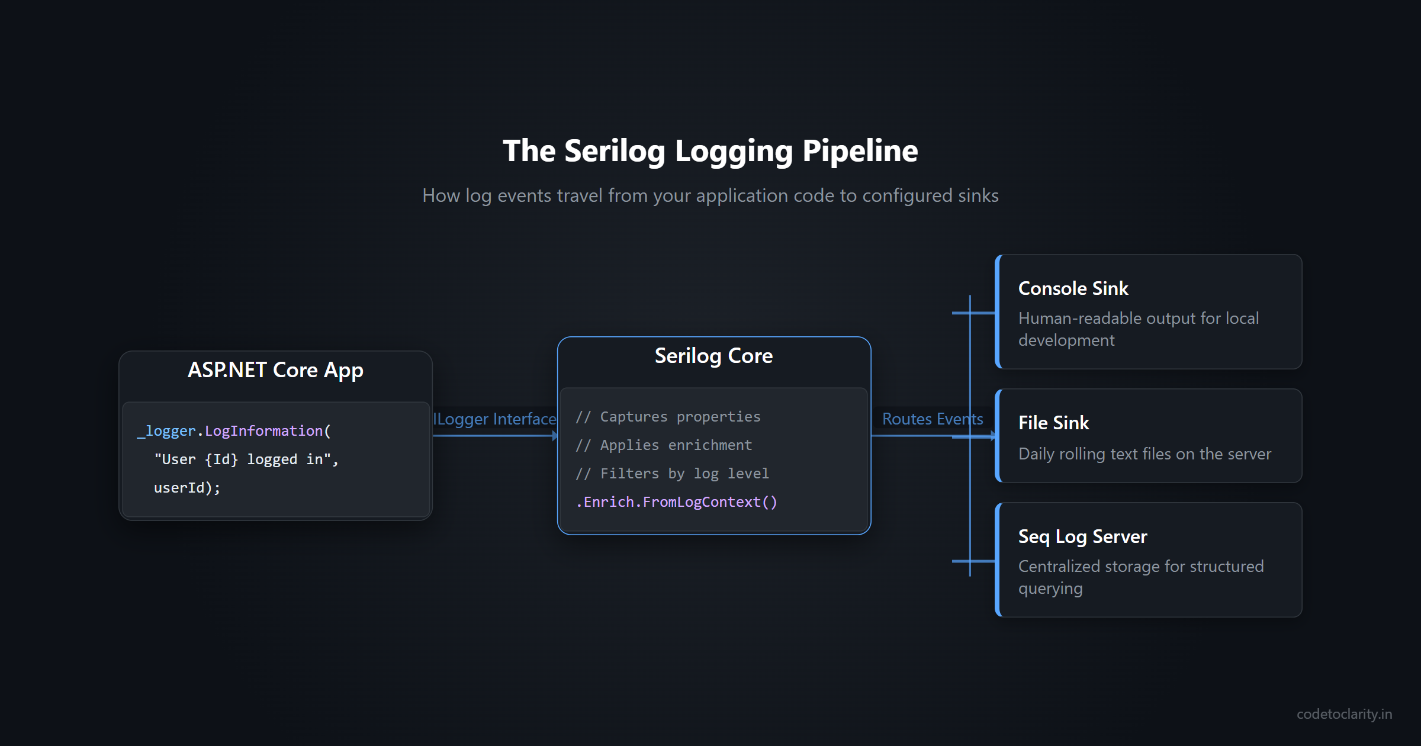Click the title 'The Serilog Logging Pipeline'
1421x746 pixels.
click(x=710, y=151)
